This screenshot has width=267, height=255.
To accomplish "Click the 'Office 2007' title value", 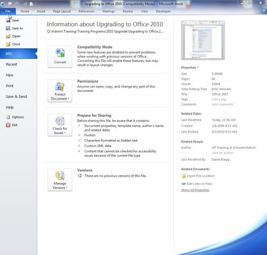I will coord(220,94).
